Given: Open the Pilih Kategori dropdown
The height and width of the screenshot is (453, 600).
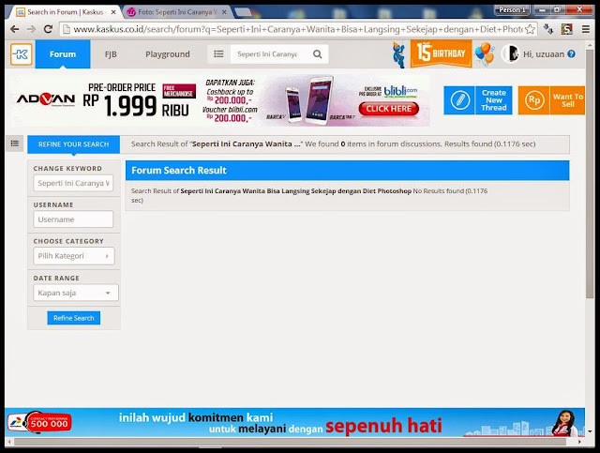Looking at the screenshot, I should tap(73, 256).
